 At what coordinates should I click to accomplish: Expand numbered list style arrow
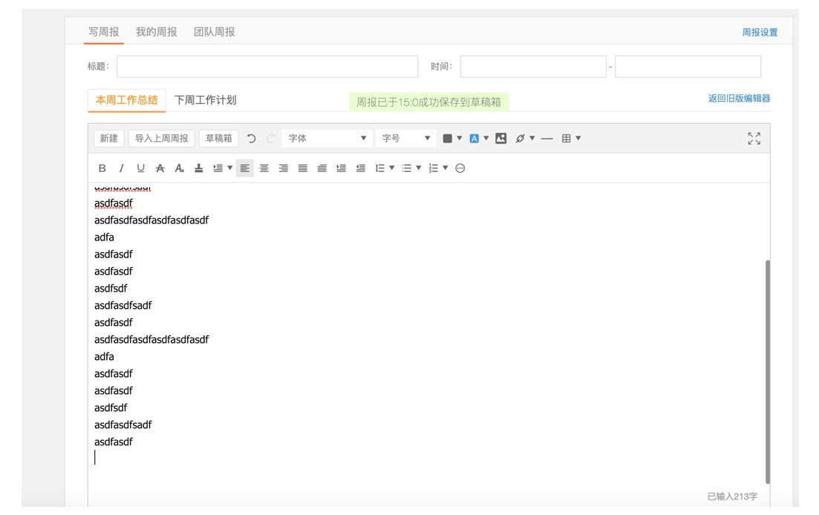click(445, 168)
